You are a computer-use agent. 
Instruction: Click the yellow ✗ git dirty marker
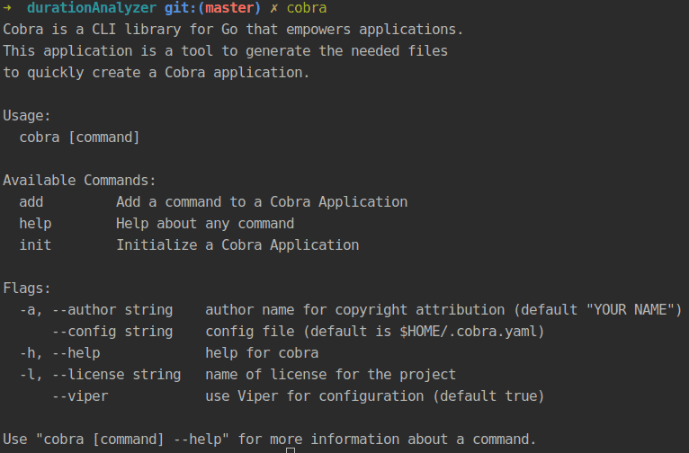[x=274, y=8]
